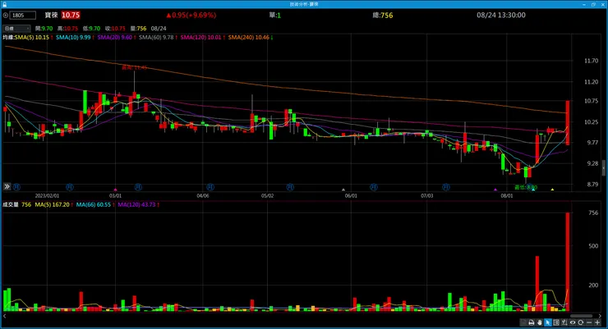The width and height of the screenshot is (608, 329).
Task: Click the 11.70 price axis label
Action: pyautogui.click(x=591, y=61)
